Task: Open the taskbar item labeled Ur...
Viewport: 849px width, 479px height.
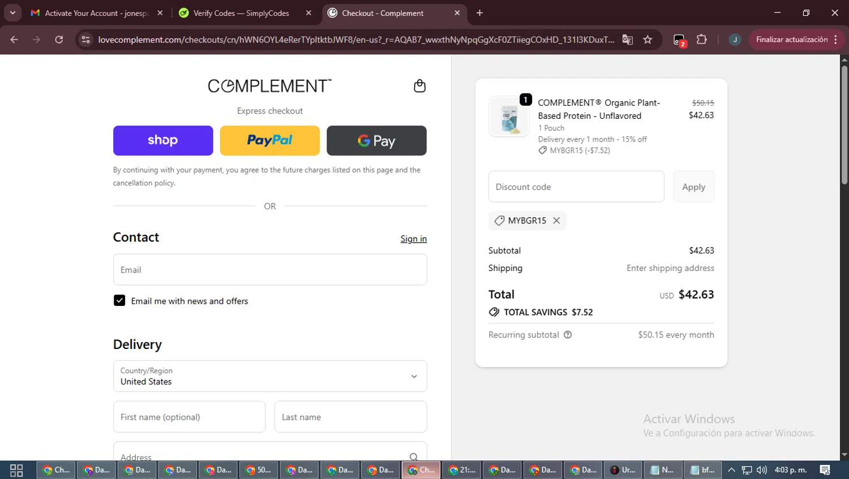Action: [623, 470]
